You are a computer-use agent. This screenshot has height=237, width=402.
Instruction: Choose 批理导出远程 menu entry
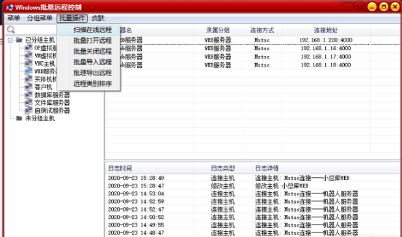88,73
